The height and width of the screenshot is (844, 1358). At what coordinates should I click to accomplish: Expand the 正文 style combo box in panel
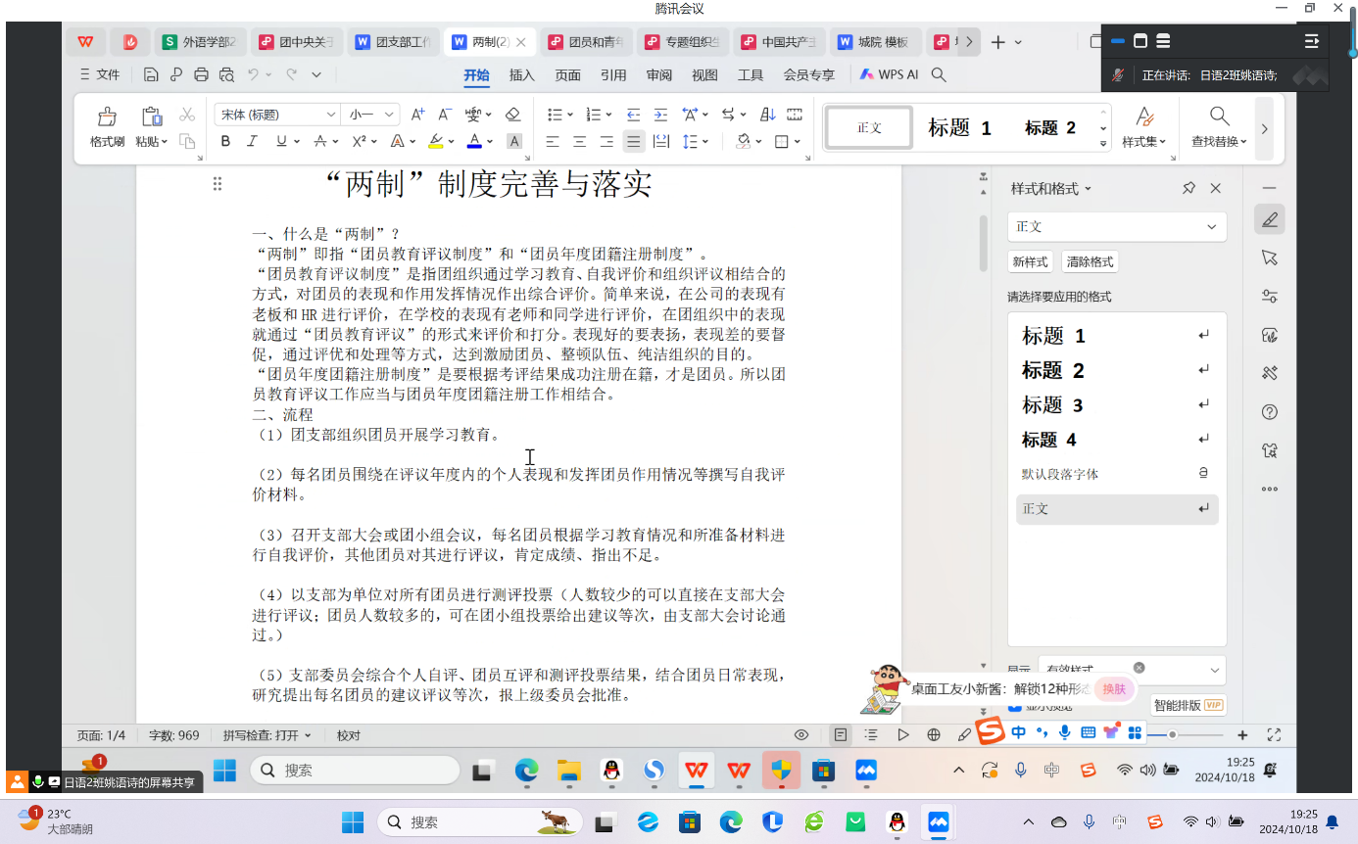(1212, 227)
